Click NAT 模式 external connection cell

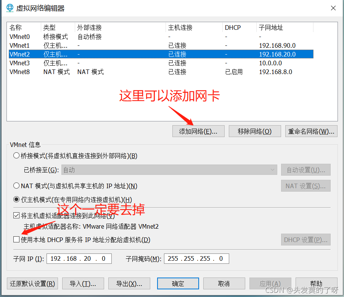pyautogui.click(x=90, y=72)
